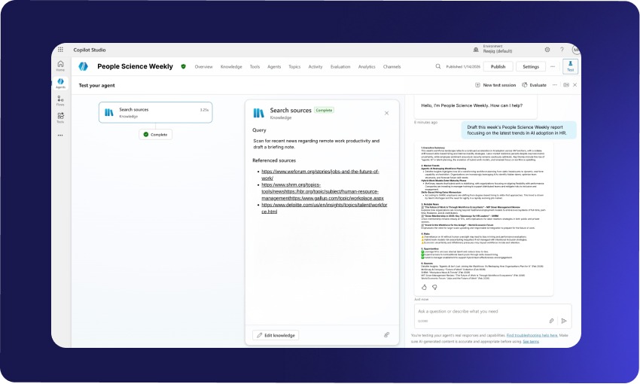
Task: Switch to the Analytics tab
Action: [x=367, y=67]
